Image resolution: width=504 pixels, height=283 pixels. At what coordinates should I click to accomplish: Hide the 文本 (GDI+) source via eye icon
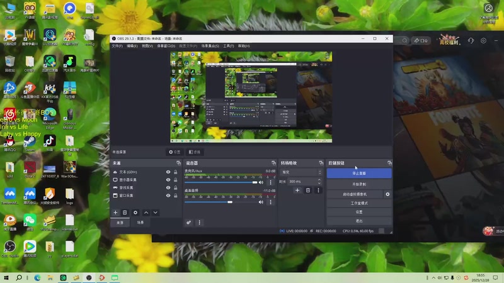point(168,172)
